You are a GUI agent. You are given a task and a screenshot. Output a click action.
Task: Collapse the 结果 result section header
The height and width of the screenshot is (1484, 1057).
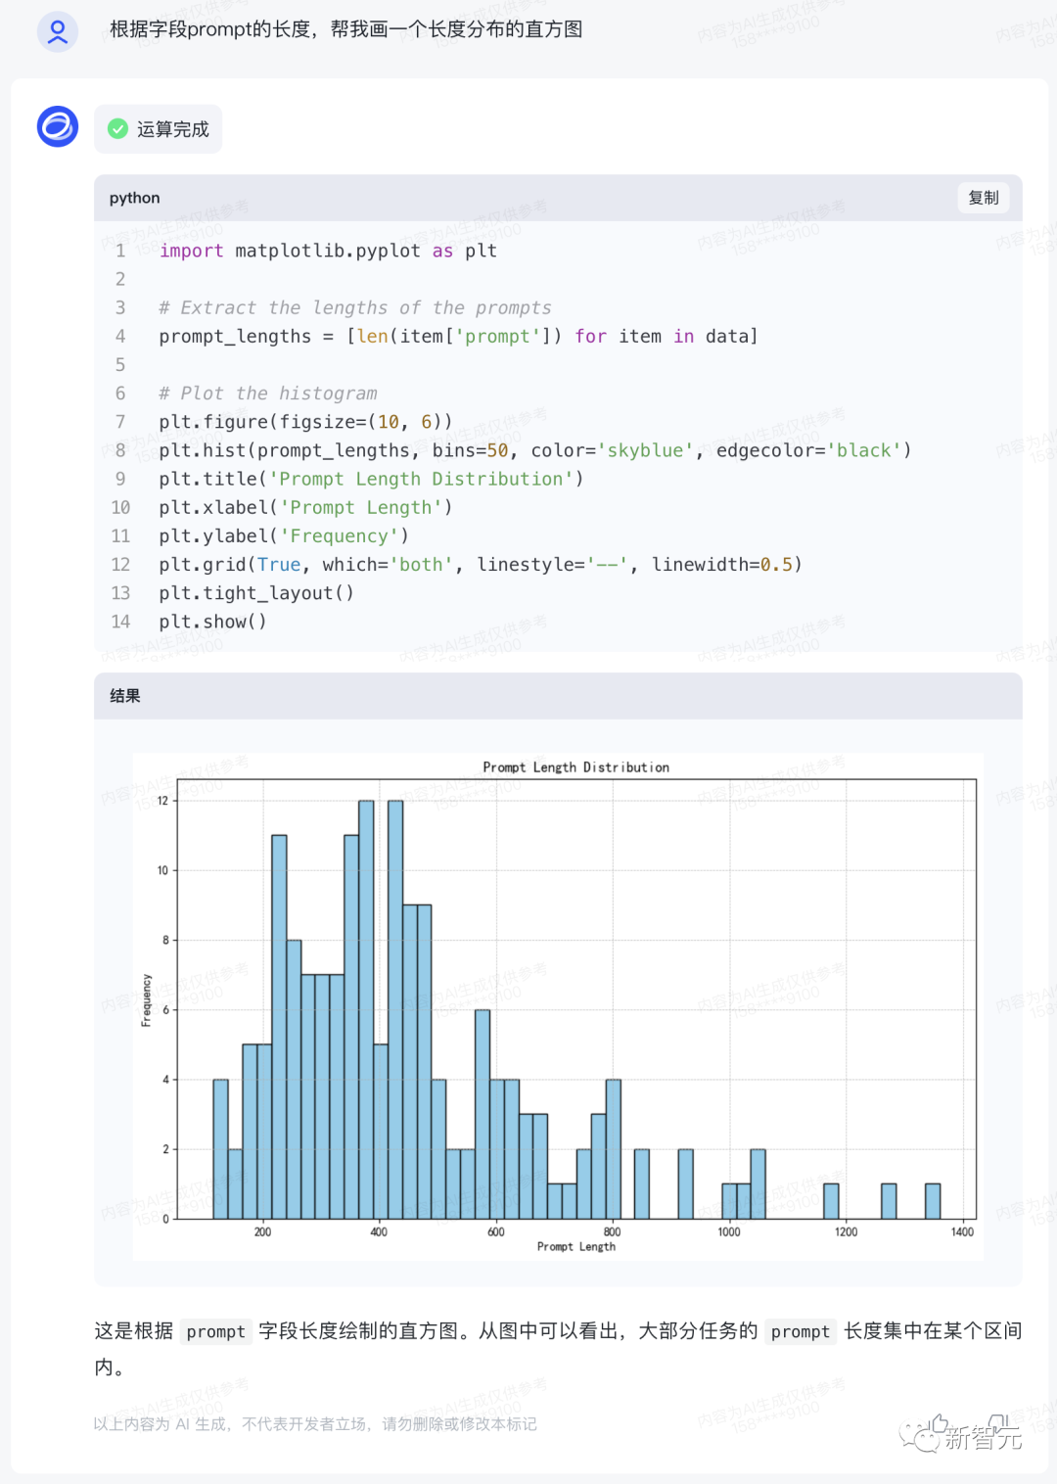[x=558, y=696]
